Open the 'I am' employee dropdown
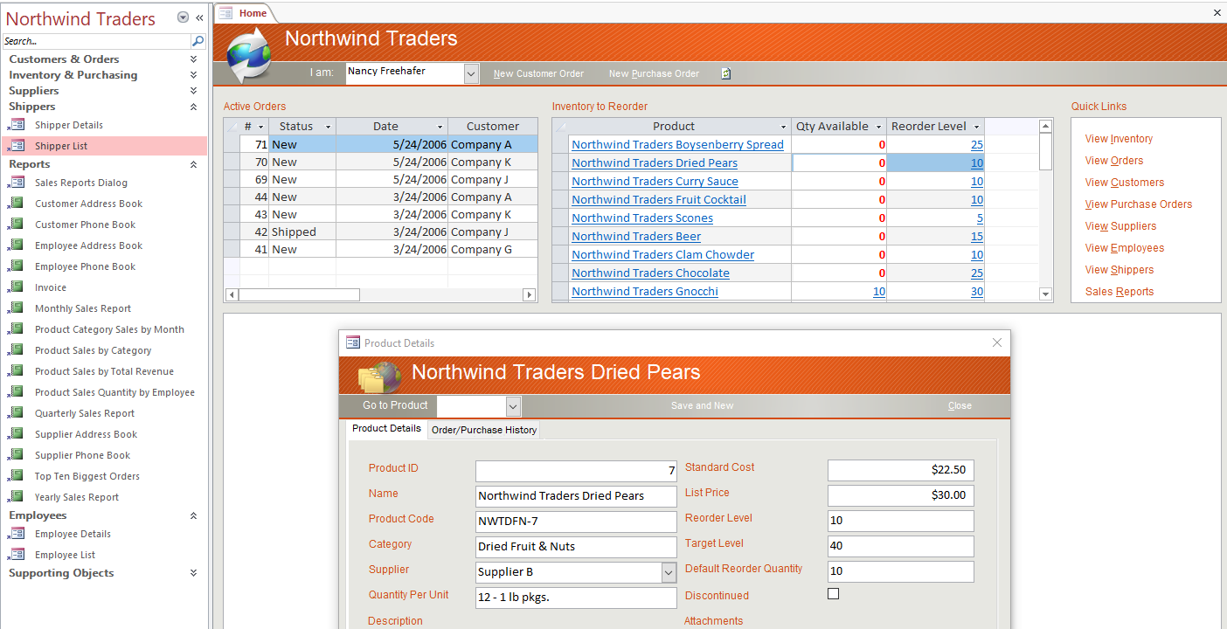This screenshot has width=1227, height=629. (471, 73)
